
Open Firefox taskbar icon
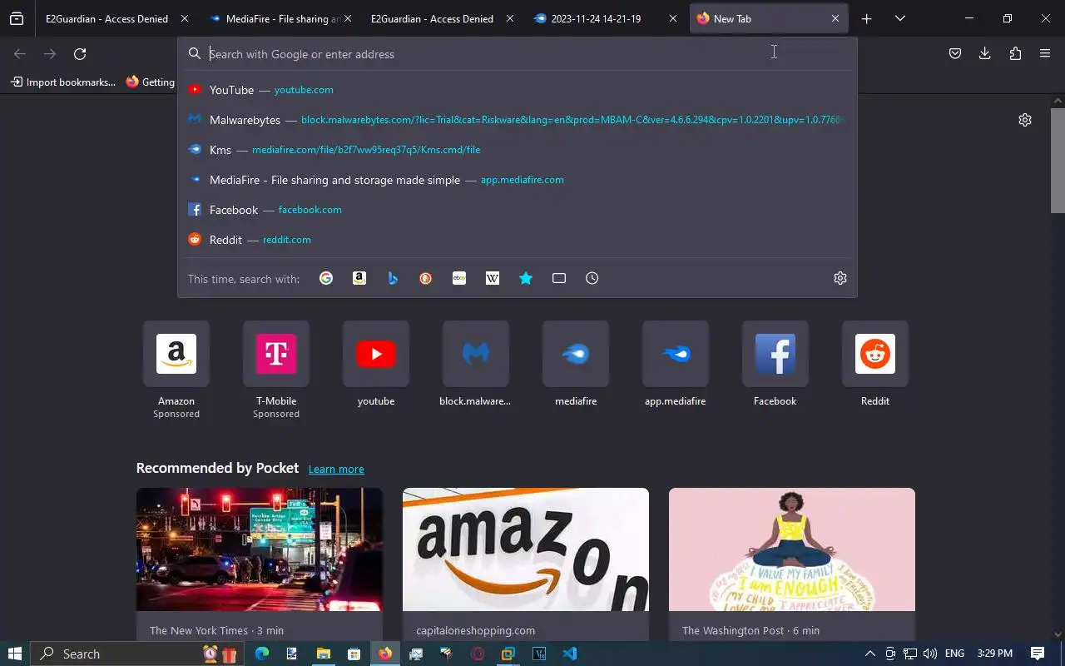click(384, 654)
